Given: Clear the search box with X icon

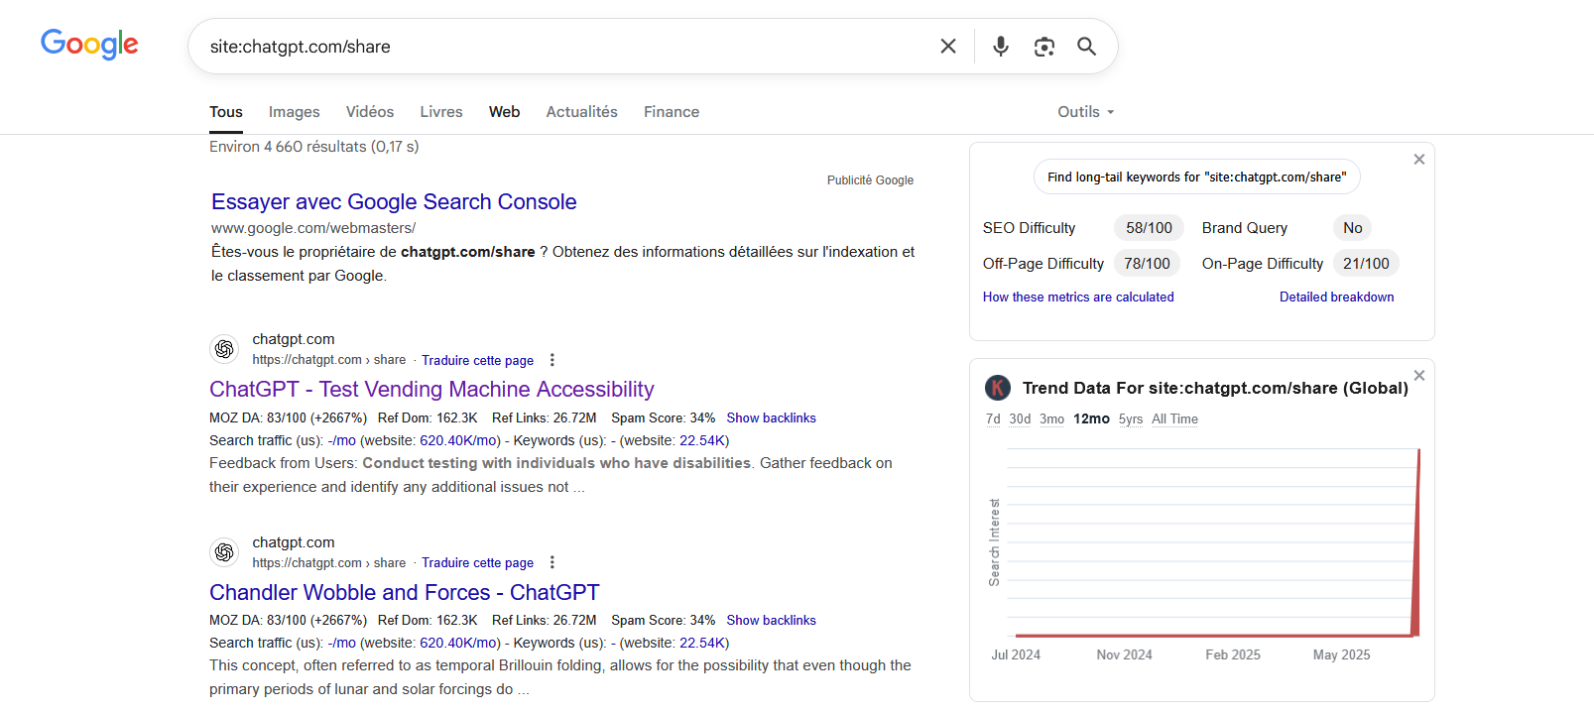Looking at the screenshot, I should coord(948,47).
